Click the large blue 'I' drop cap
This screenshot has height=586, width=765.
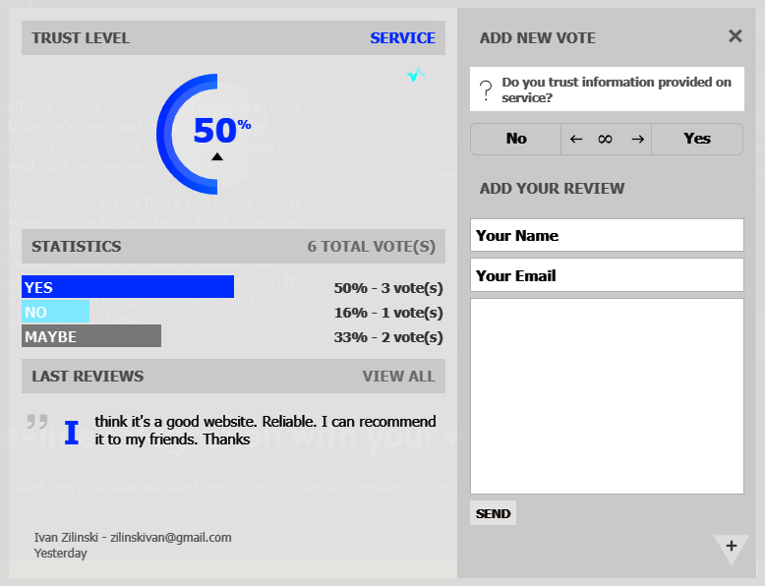pos(72,433)
